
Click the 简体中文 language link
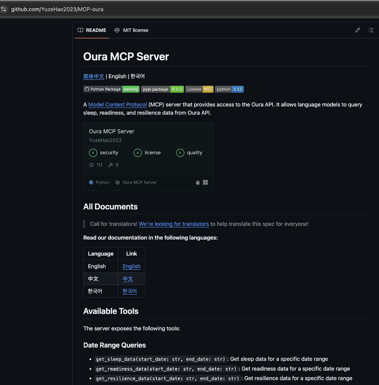click(94, 76)
